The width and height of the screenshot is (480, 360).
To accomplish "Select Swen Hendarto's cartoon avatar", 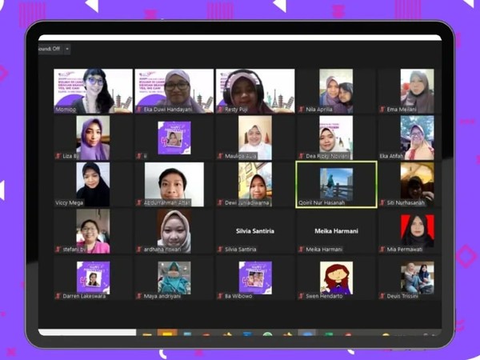I will [336, 278].
